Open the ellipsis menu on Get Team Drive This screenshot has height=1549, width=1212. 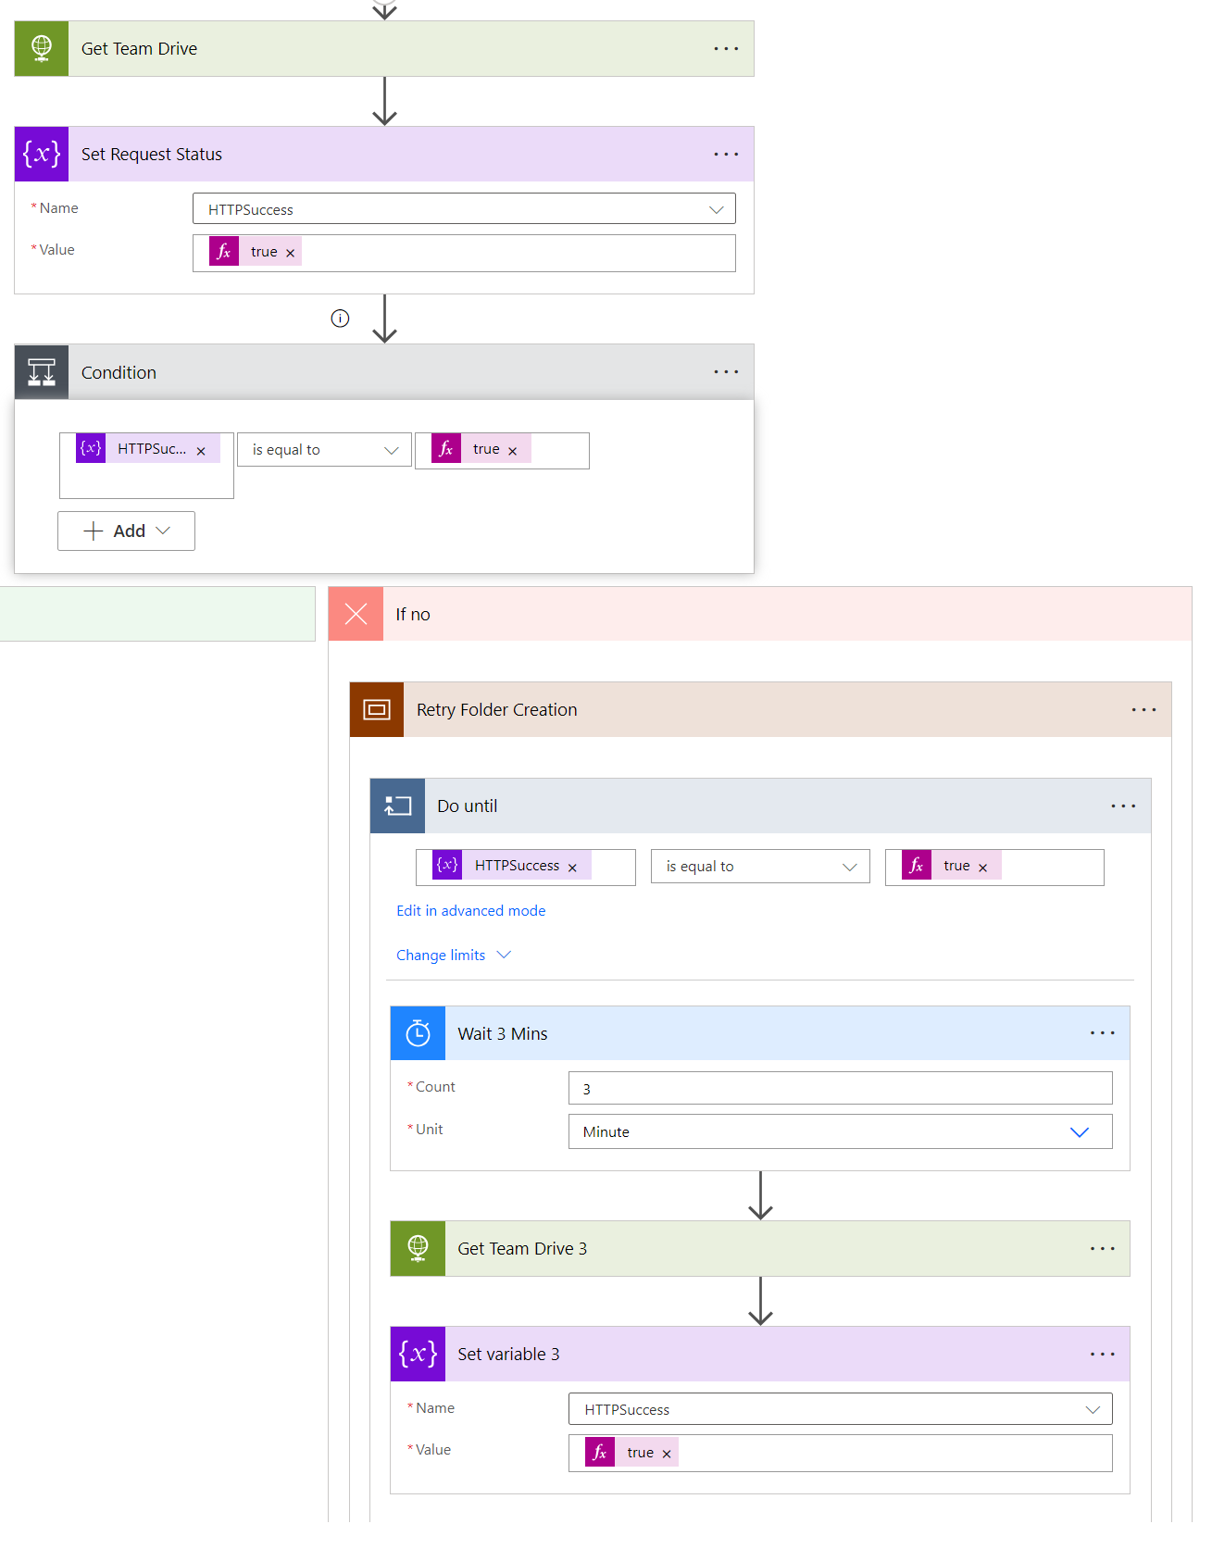[x=726, y=48]
